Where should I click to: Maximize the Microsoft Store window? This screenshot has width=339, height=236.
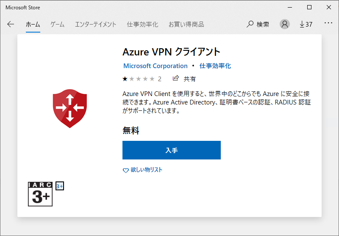pos(309,7)
